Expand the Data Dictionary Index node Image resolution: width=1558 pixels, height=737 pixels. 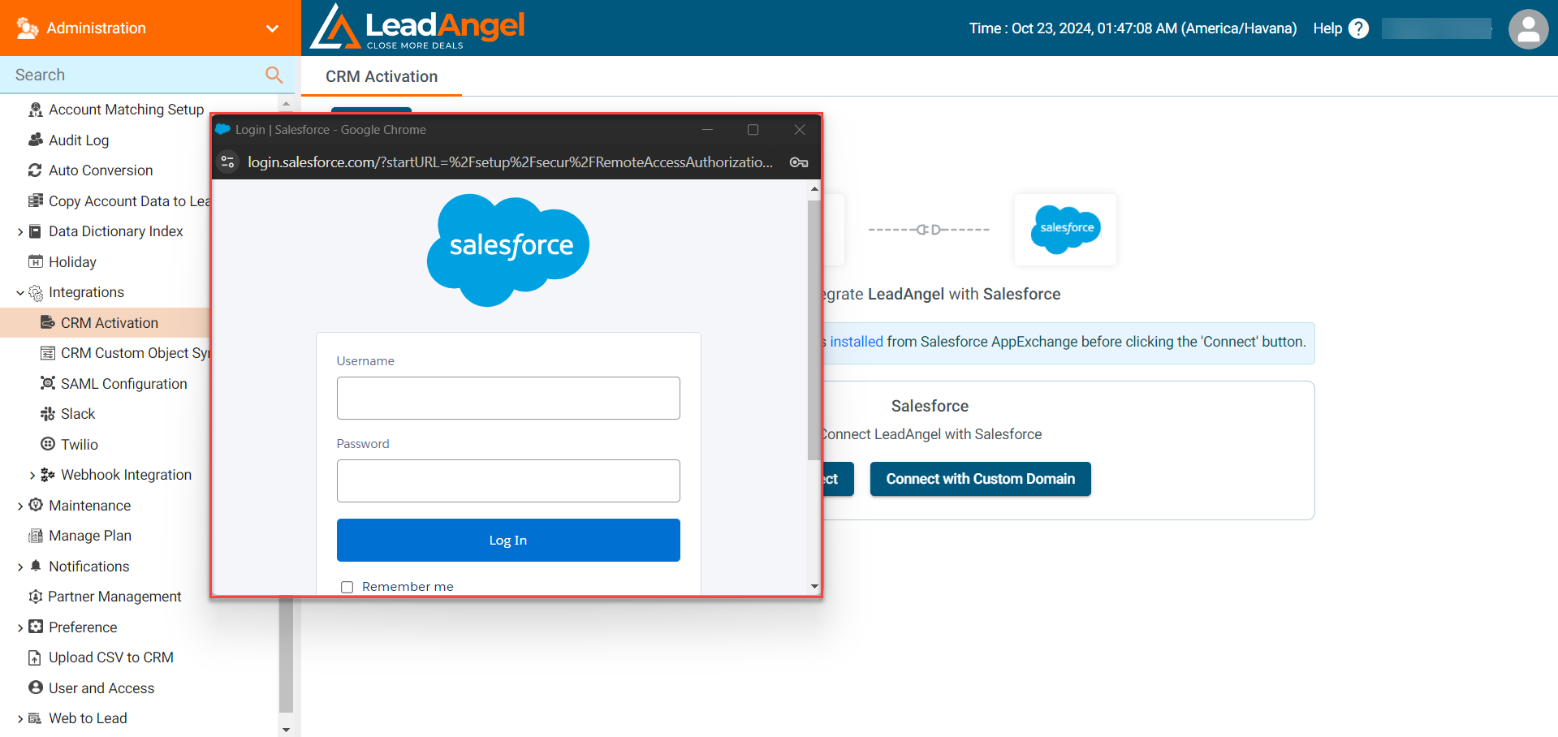pos(20,232)
